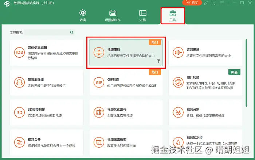Click the 热门 badge on 视频压缩

[155, 42]
